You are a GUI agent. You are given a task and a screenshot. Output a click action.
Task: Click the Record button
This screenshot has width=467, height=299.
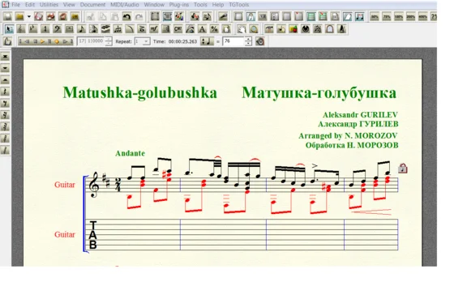tap(57, 41)
